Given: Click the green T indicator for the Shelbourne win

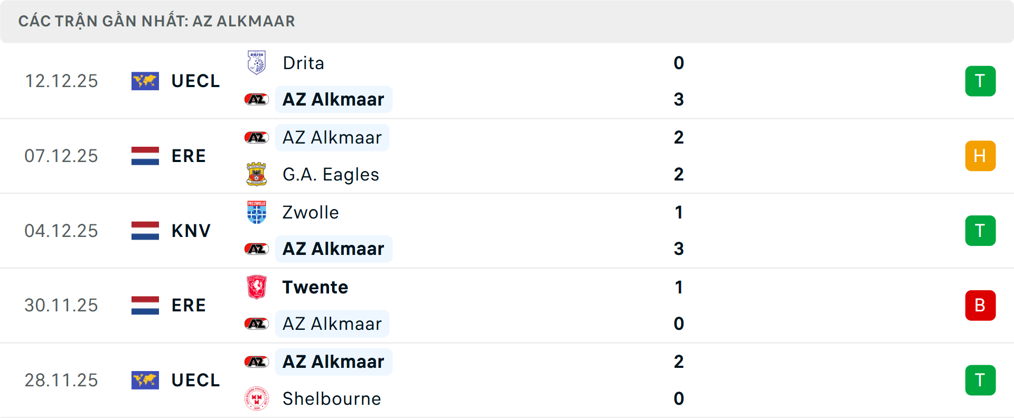Looking at the screenshot, I should (x=980, y=380).
